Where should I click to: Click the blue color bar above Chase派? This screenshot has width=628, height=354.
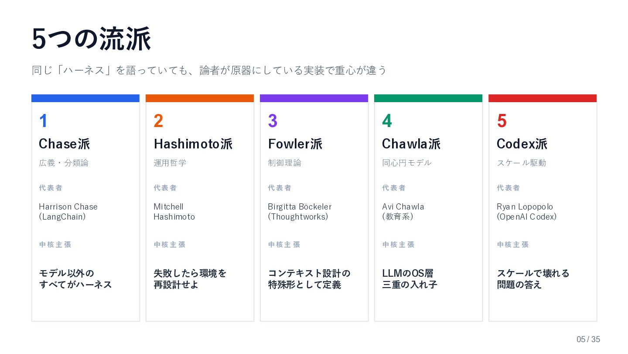(85, 98)
